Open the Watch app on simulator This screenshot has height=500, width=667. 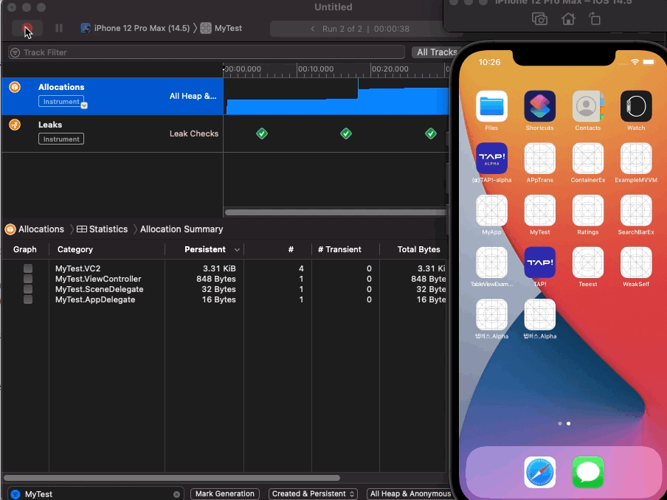[x=636, y=106]
